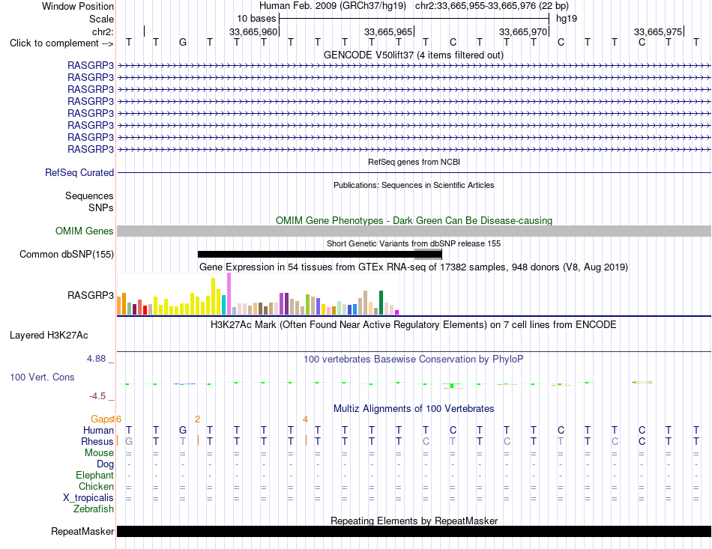Click the 33,665,960 ruler coordinate

point(253,31)
